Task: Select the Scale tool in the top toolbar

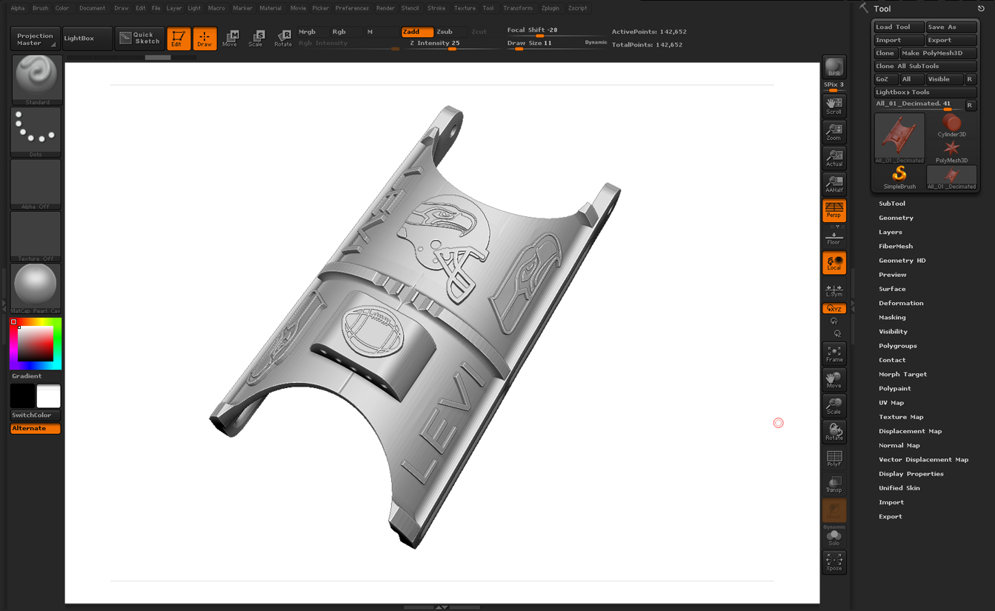Action: (256, 39)
